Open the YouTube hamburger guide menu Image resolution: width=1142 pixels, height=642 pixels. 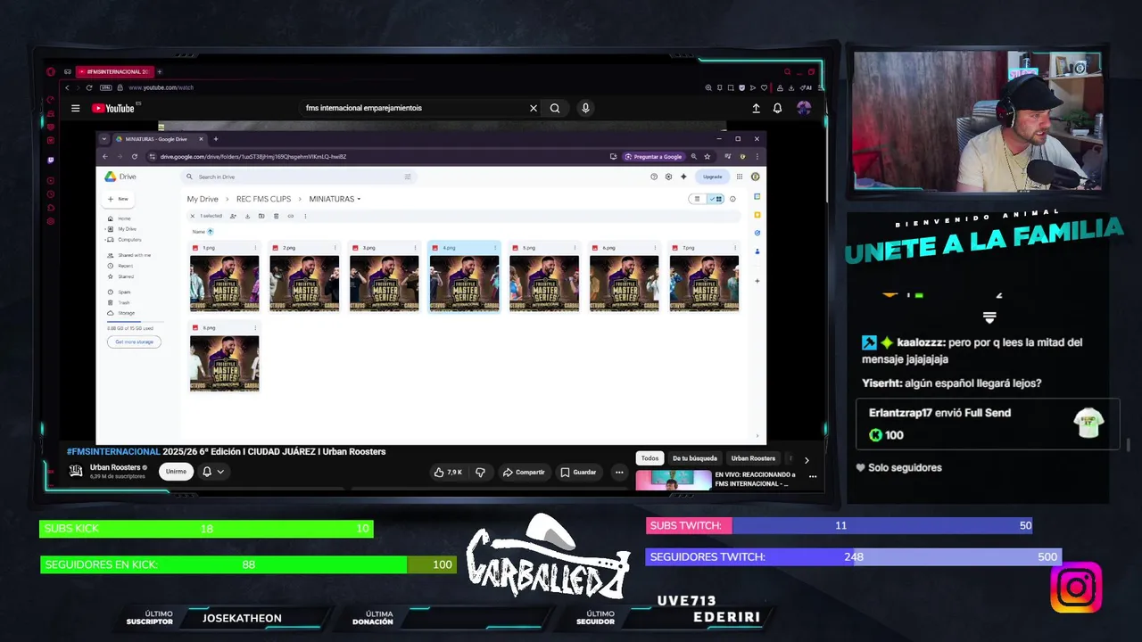[x=76, y=108]
